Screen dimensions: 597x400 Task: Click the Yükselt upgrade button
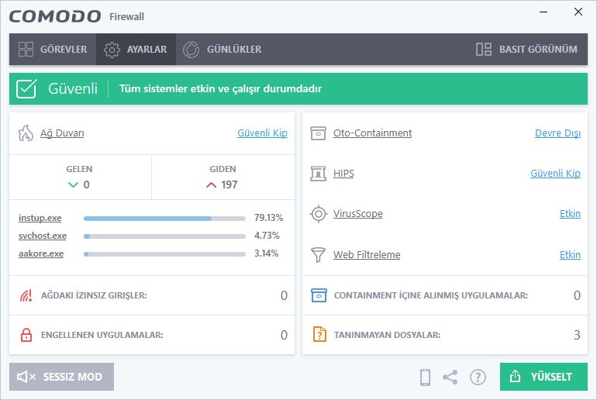pyautogui.click(x=544, y=377)
